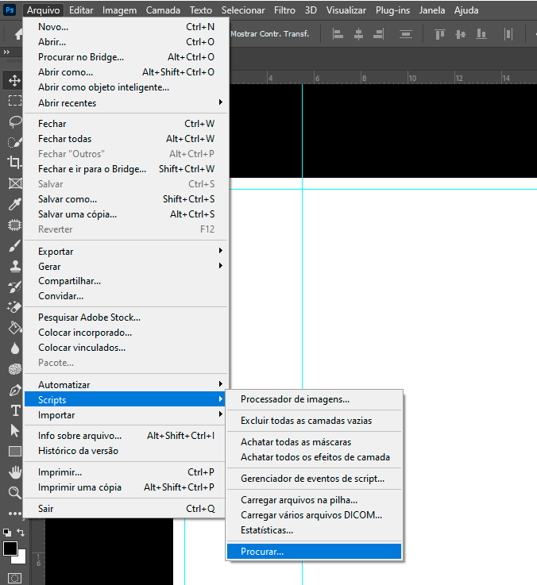
Task: Open the Filtro menu
Action: point(284,10)
